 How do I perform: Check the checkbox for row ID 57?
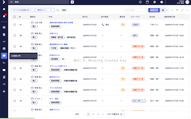15,25
